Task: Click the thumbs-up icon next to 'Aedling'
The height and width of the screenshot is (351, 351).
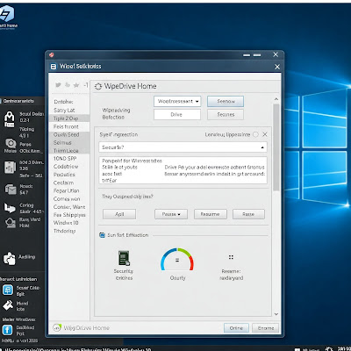Action: tap(10, 259)
